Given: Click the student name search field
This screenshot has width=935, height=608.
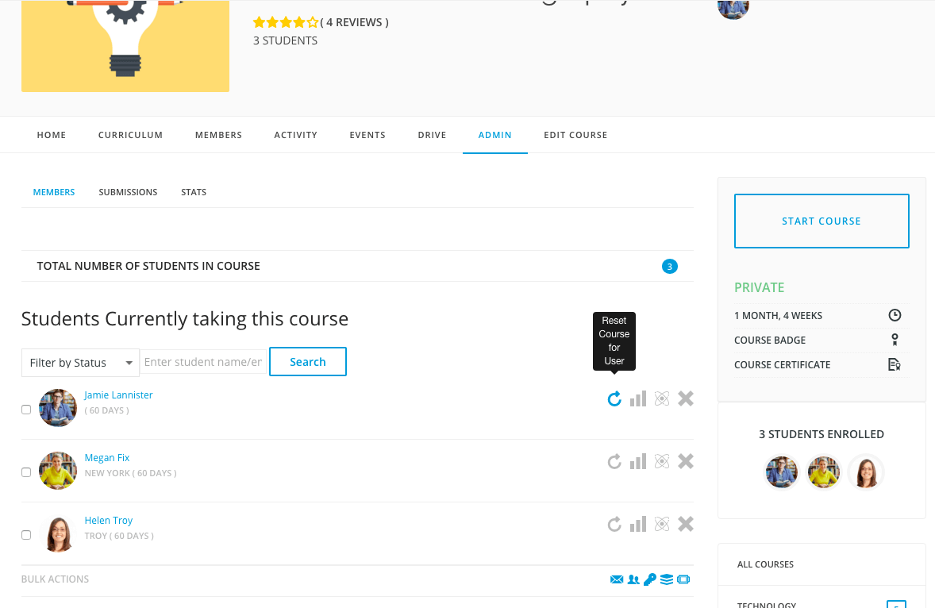Looking at the screenshot, I should tap(203, 362).
